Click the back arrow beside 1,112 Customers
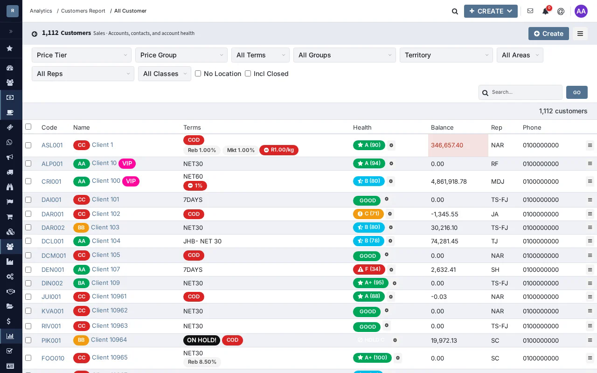This screenshot has height=373, width=597. [35, 34]
